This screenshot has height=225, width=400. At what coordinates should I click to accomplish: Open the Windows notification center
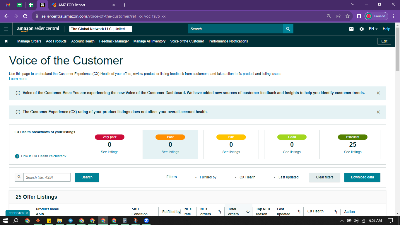pos(390,221)
